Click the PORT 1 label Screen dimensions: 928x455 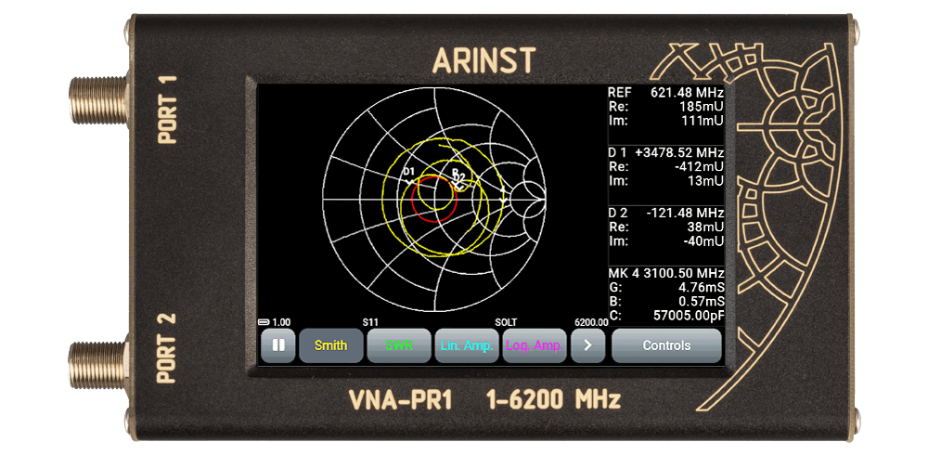[169, 110]
